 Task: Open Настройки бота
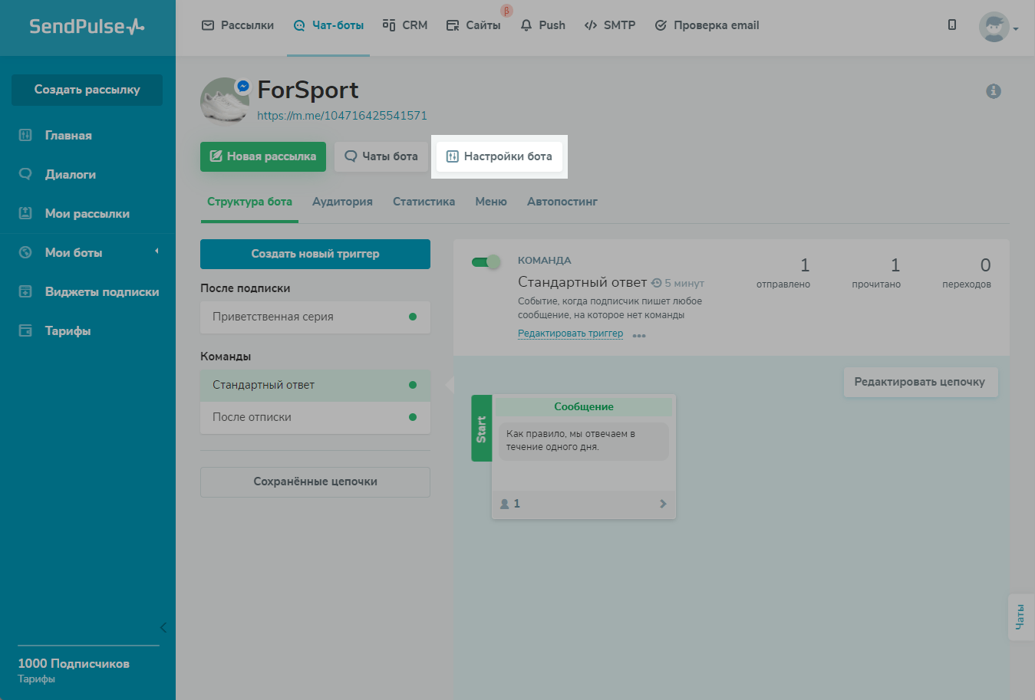pyautogui.click(x=499, y=156)
